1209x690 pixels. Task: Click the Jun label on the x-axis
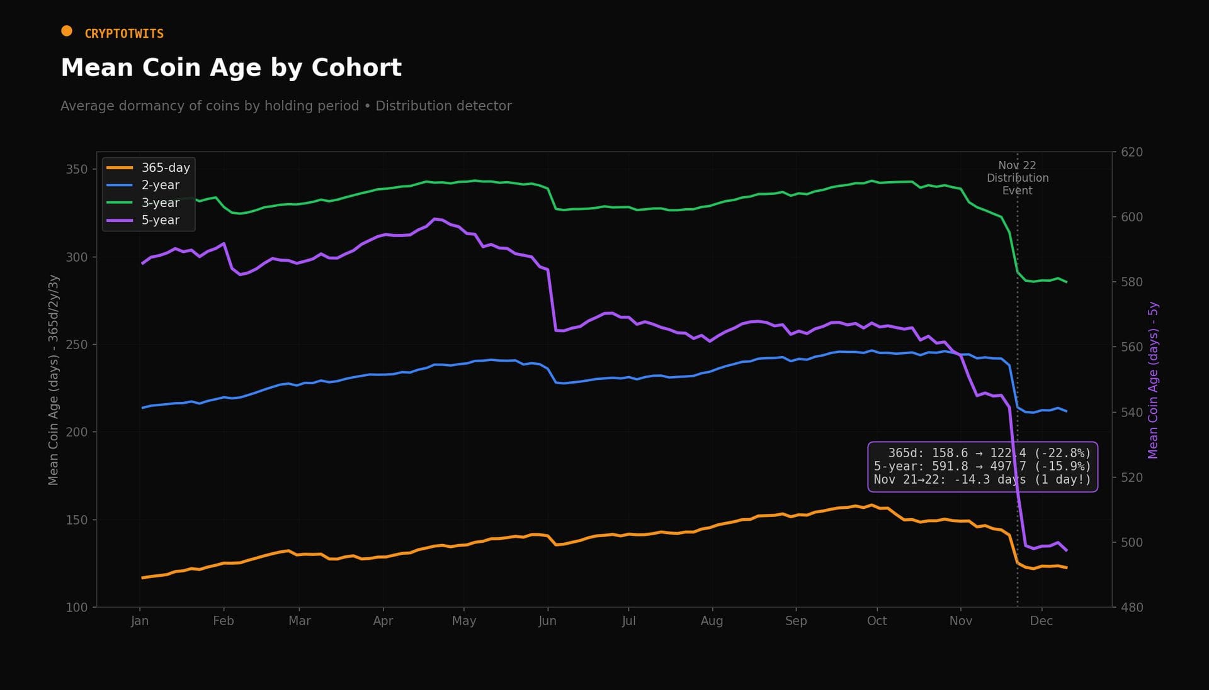click(547, 621)
